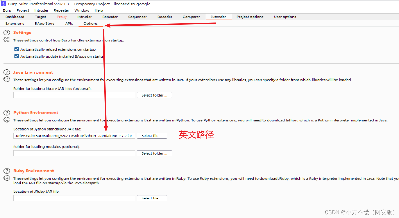Switch to the Proxy tab
The image size is (399, 218).
tap(62, 17)
